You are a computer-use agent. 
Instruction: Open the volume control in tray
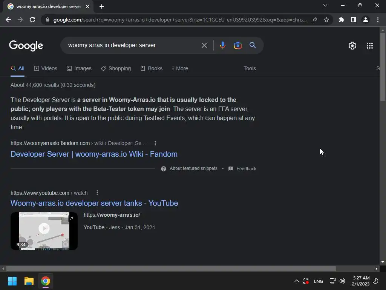click(342, 281)
